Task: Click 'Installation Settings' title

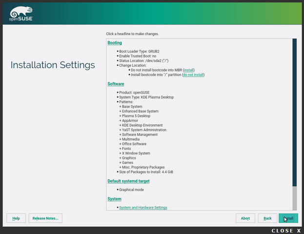Action: click(53, 65)
